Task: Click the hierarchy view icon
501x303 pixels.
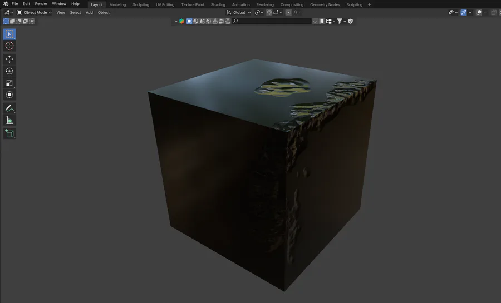Action: 328,21
